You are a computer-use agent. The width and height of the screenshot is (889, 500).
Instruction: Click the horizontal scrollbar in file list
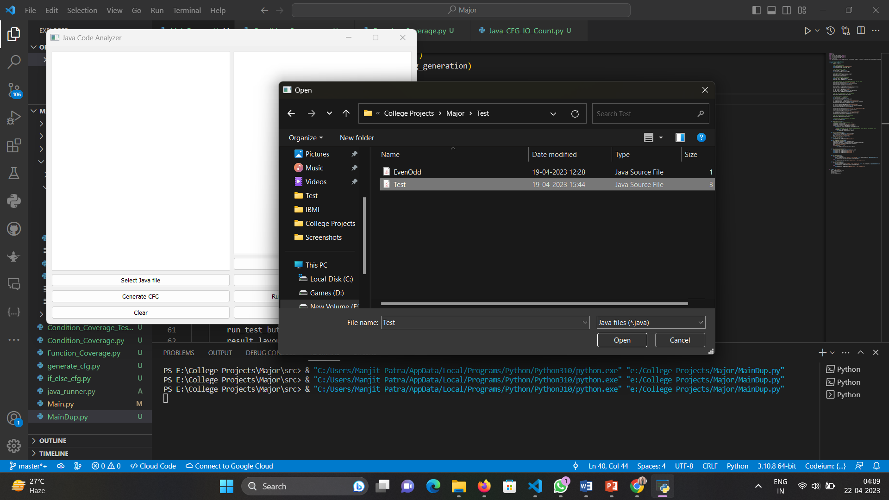coord(534,304)
